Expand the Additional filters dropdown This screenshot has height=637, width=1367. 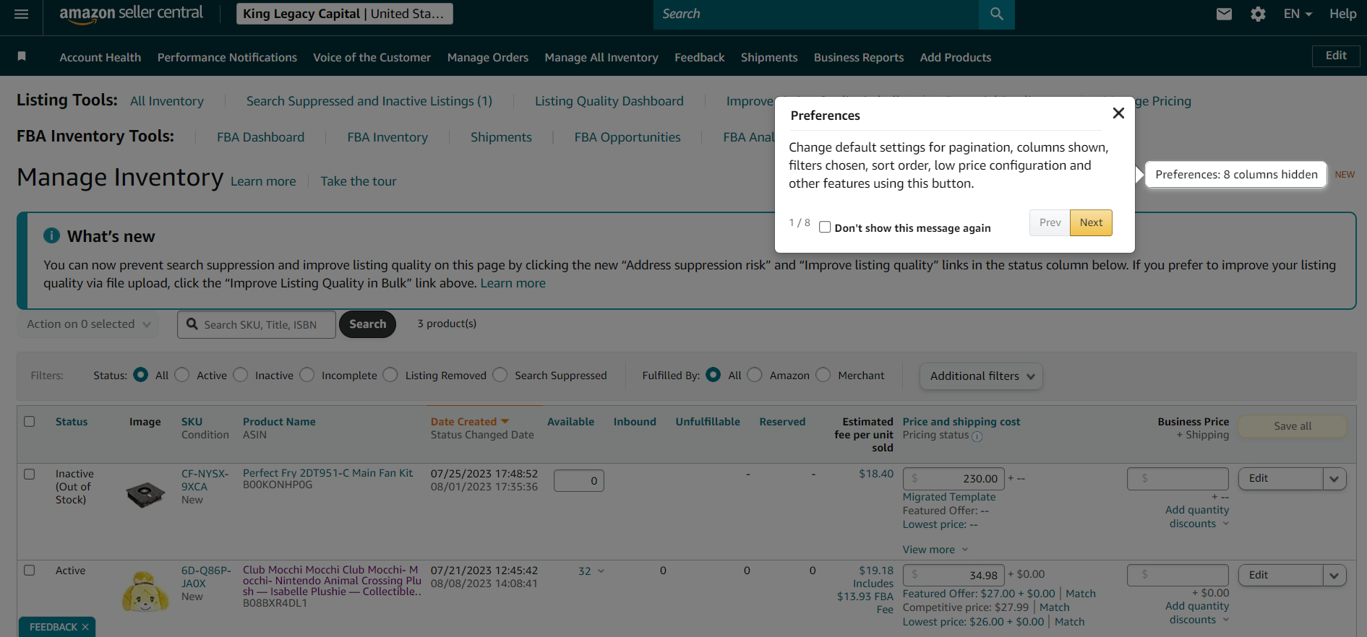tap(981, 376)
